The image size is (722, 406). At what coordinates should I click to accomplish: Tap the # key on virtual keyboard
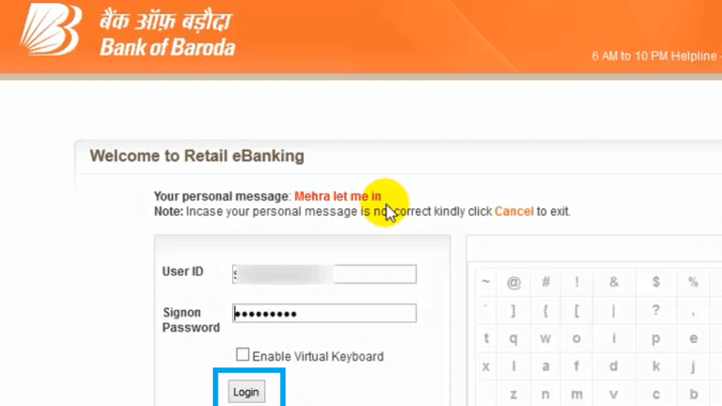(x=545, y=283)
